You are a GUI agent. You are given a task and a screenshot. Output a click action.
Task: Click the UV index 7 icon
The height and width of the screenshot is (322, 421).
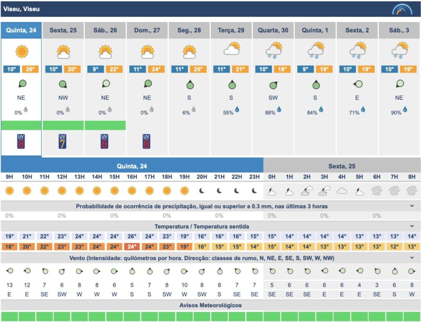coord(62,141)
